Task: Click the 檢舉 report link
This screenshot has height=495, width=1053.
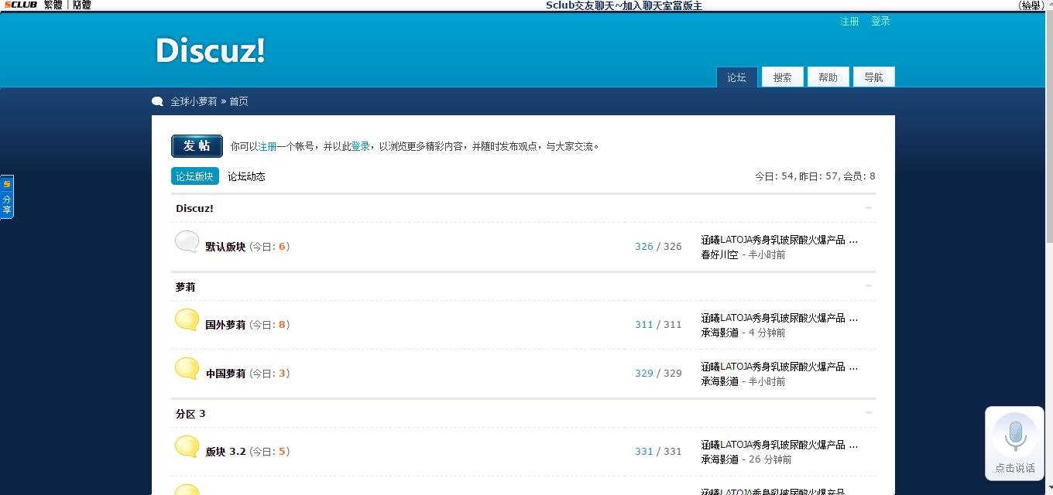Action: coord(1030,5)
